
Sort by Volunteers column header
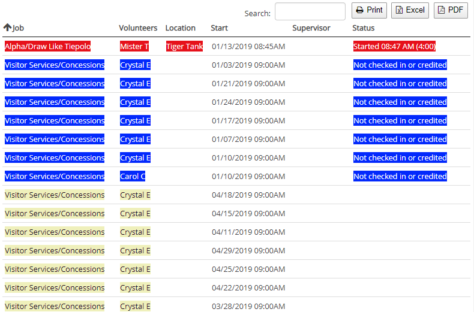[138, 28]
